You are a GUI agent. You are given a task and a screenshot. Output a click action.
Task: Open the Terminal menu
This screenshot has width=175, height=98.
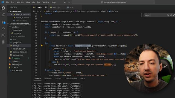pyautogui.click(x=46, y=2)
